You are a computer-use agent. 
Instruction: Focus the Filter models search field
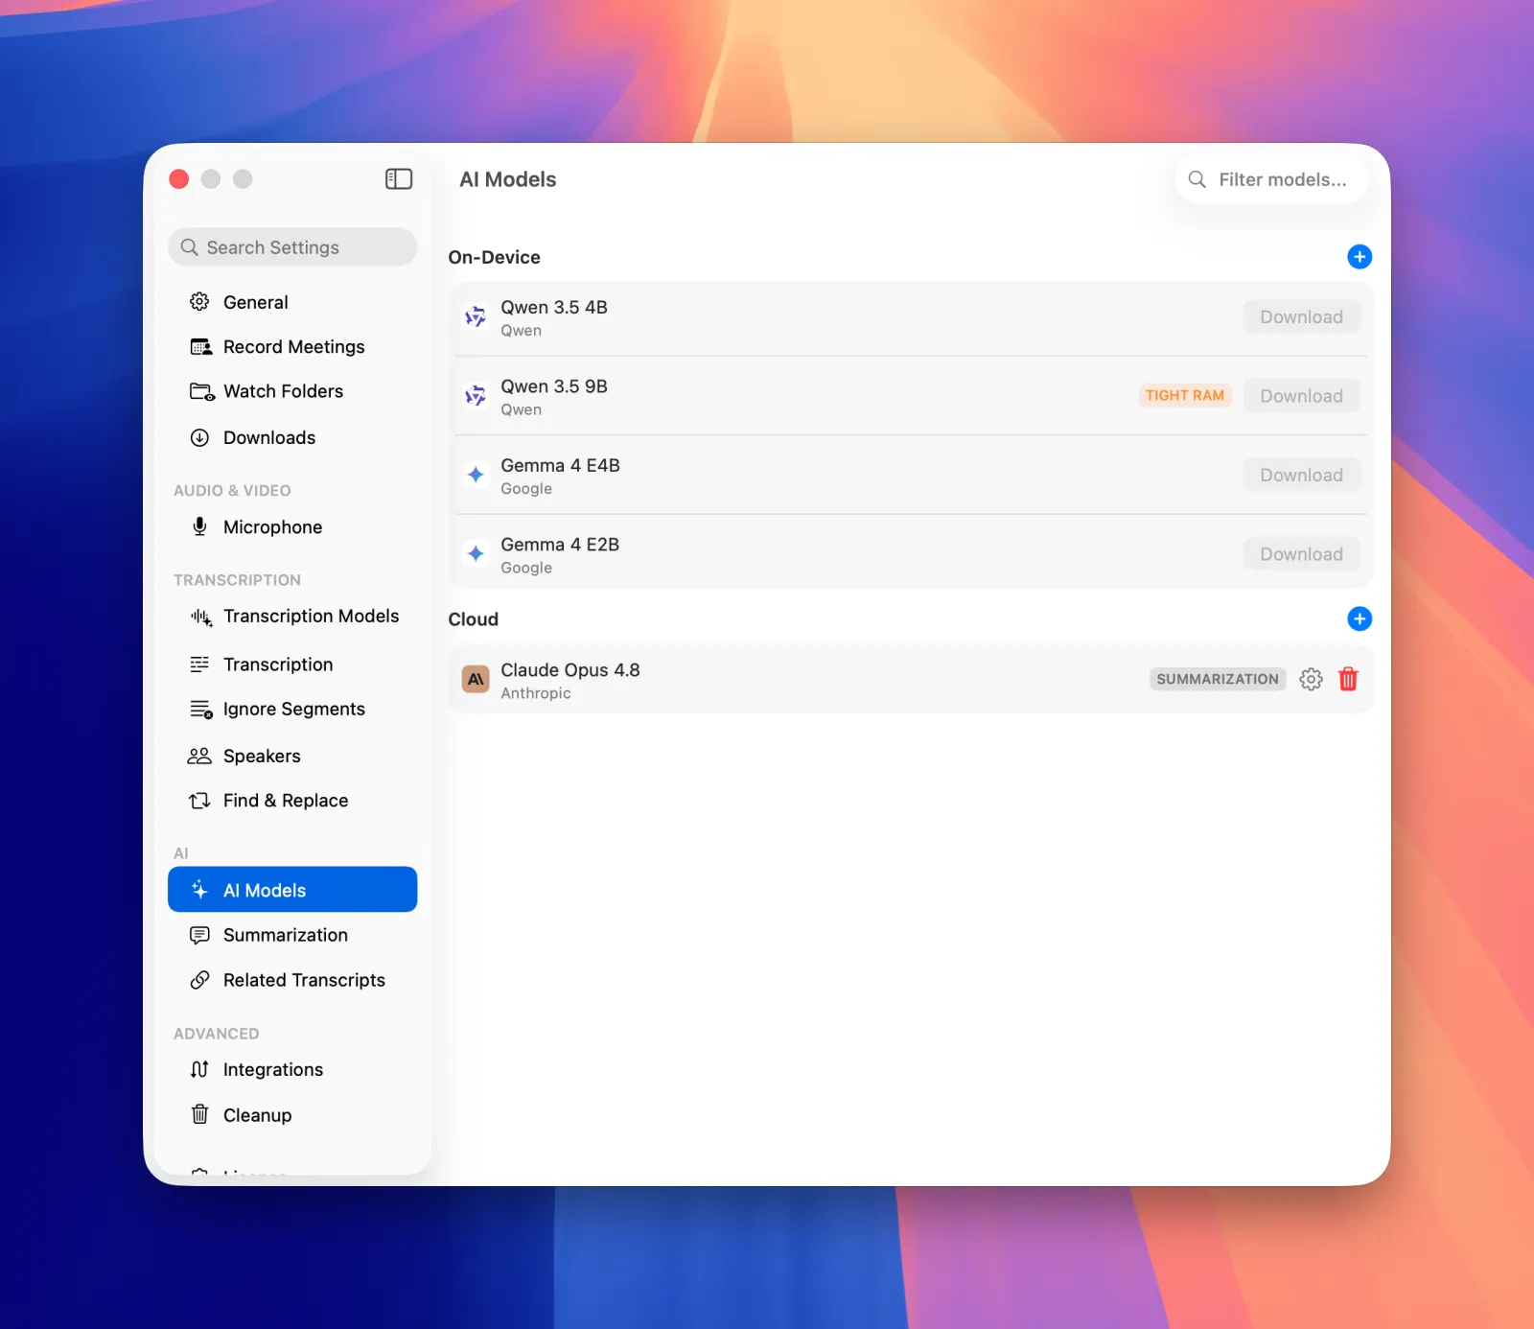pyautogui.click(x=1270, y=179)
